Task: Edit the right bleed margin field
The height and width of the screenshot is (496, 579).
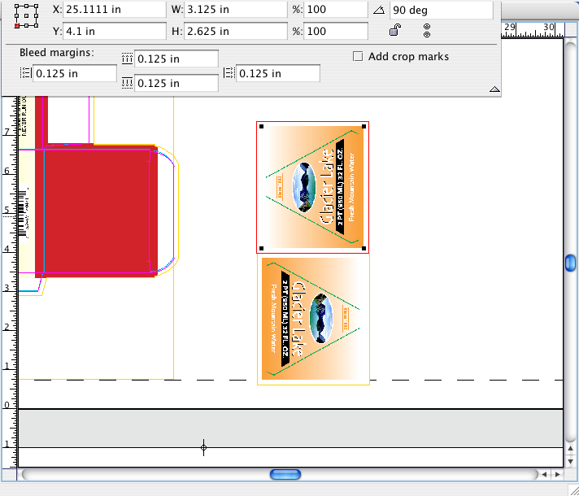Action: 277,73
